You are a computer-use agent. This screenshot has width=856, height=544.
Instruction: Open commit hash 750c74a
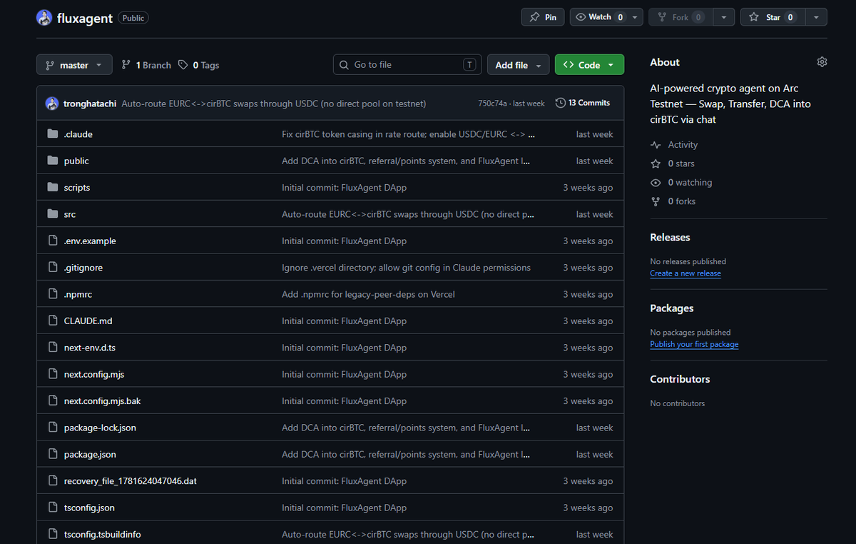(x=492, y=104)
